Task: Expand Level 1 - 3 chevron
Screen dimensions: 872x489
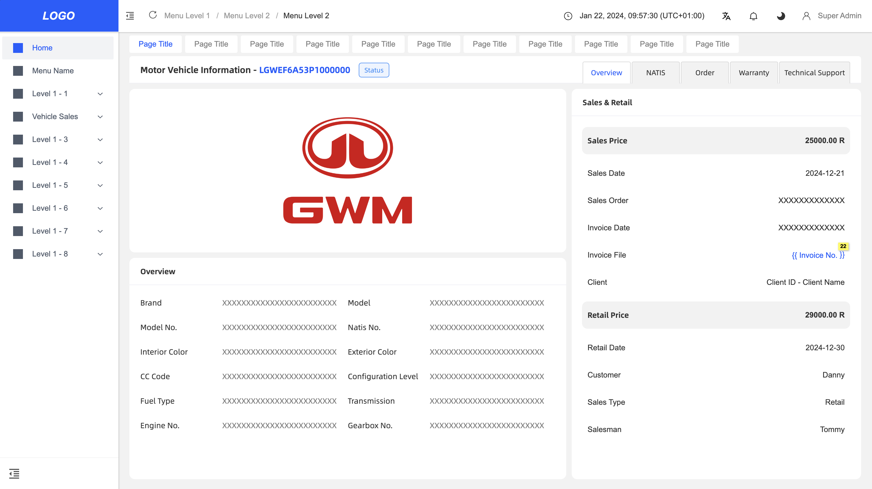Action: (x=100, y=140)
